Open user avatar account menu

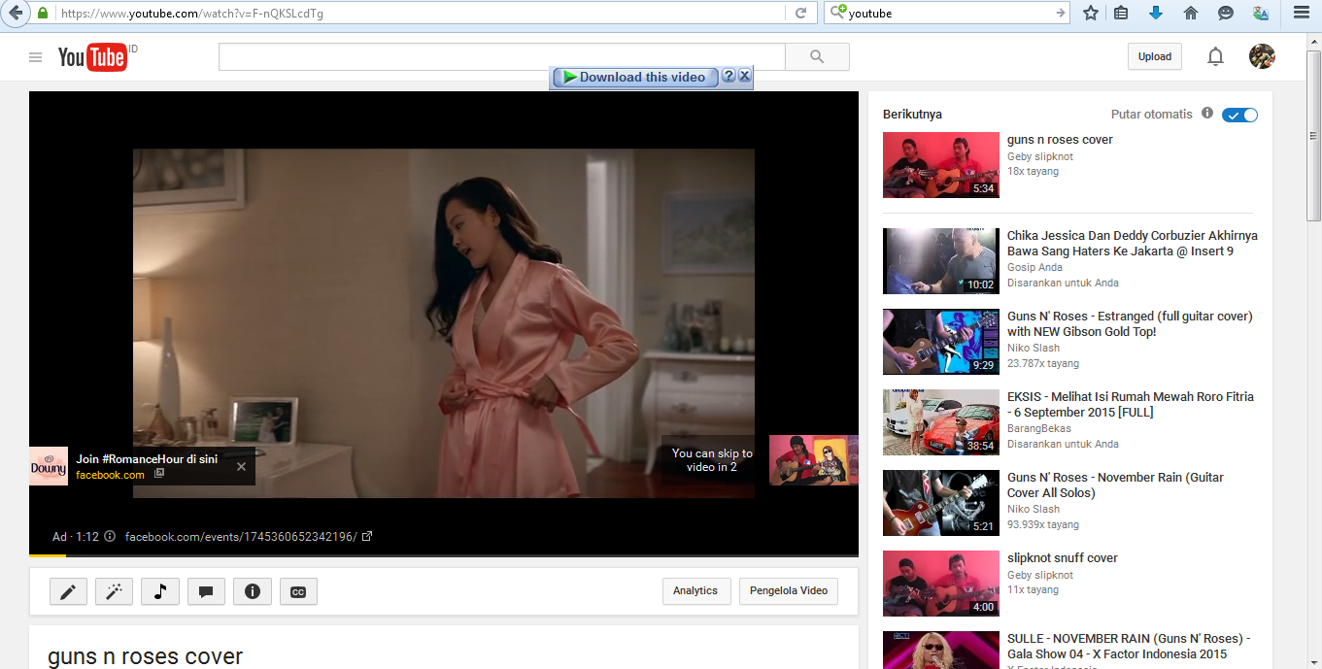pos(1262,56)
